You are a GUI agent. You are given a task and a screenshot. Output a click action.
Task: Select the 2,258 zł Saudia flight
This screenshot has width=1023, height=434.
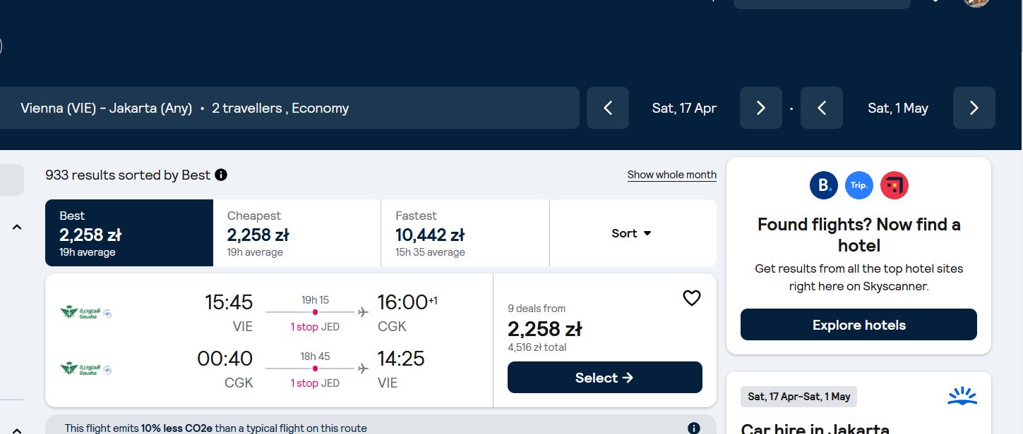click(605, 378)
